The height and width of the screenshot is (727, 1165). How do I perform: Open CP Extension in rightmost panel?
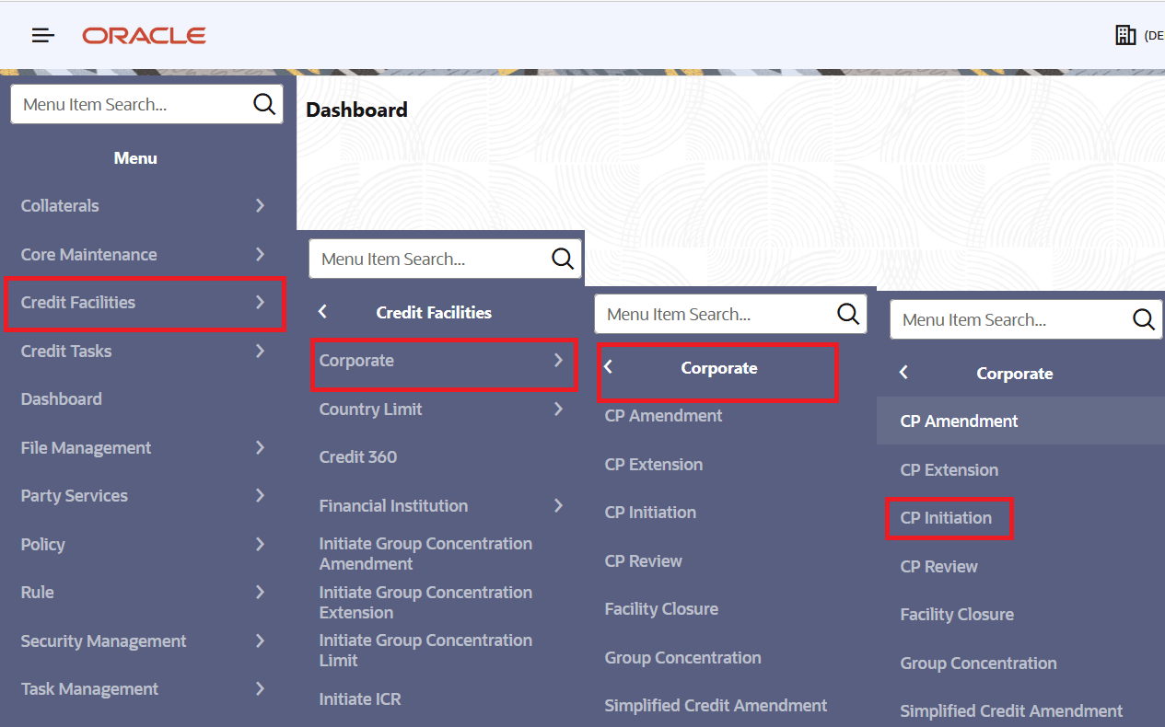949,469
